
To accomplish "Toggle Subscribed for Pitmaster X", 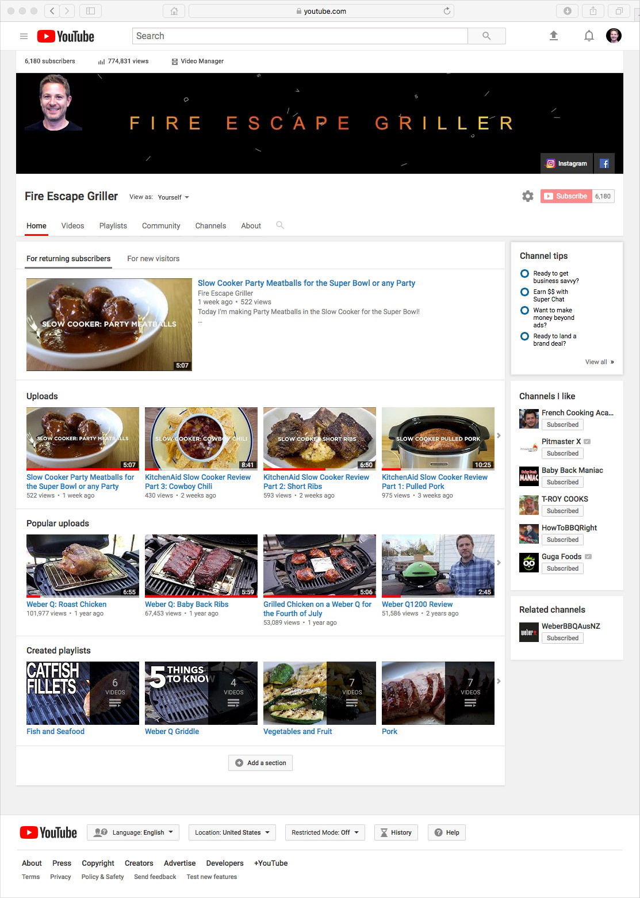I will pos(562,453).
